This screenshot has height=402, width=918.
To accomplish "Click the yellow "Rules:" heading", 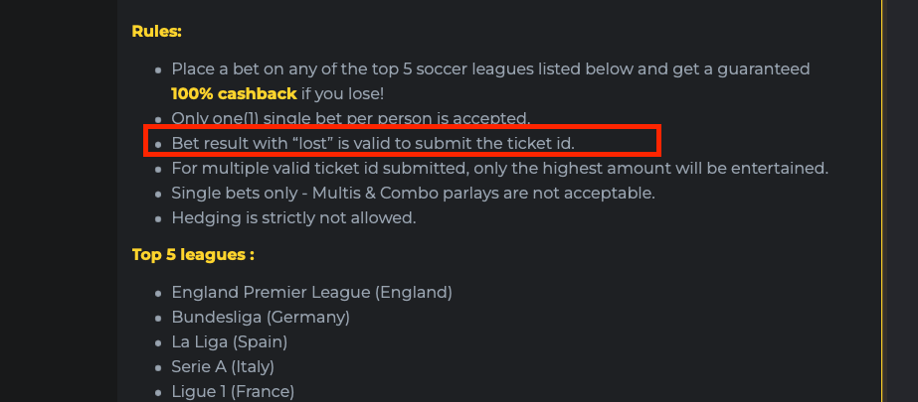I will tap(156, 31).
